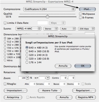Open the X/Y ratio combo arrow
99x102 pixels.
click(48, 78)
